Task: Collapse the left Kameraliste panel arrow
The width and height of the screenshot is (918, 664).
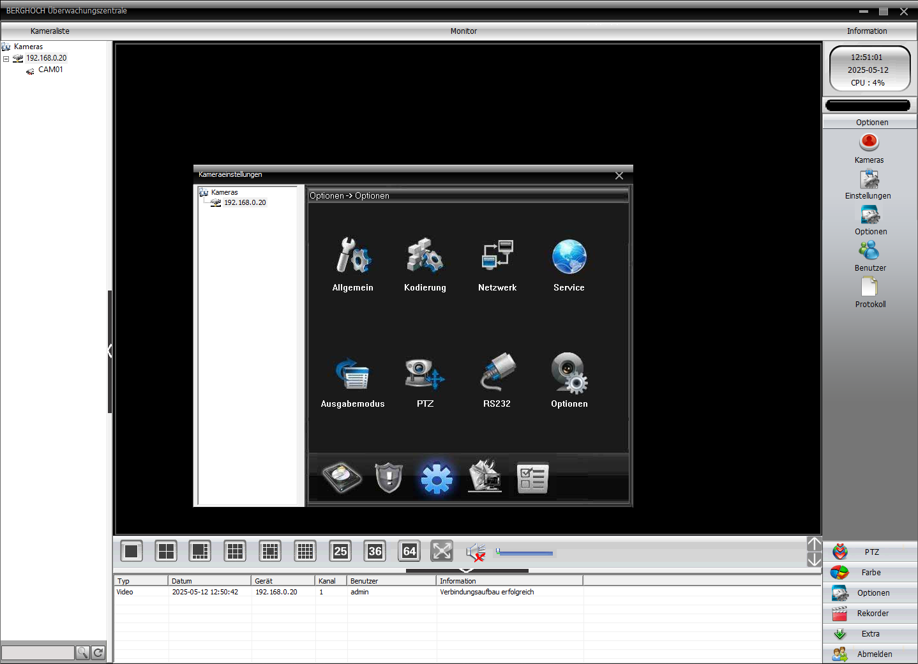Action: pos(110,351)
